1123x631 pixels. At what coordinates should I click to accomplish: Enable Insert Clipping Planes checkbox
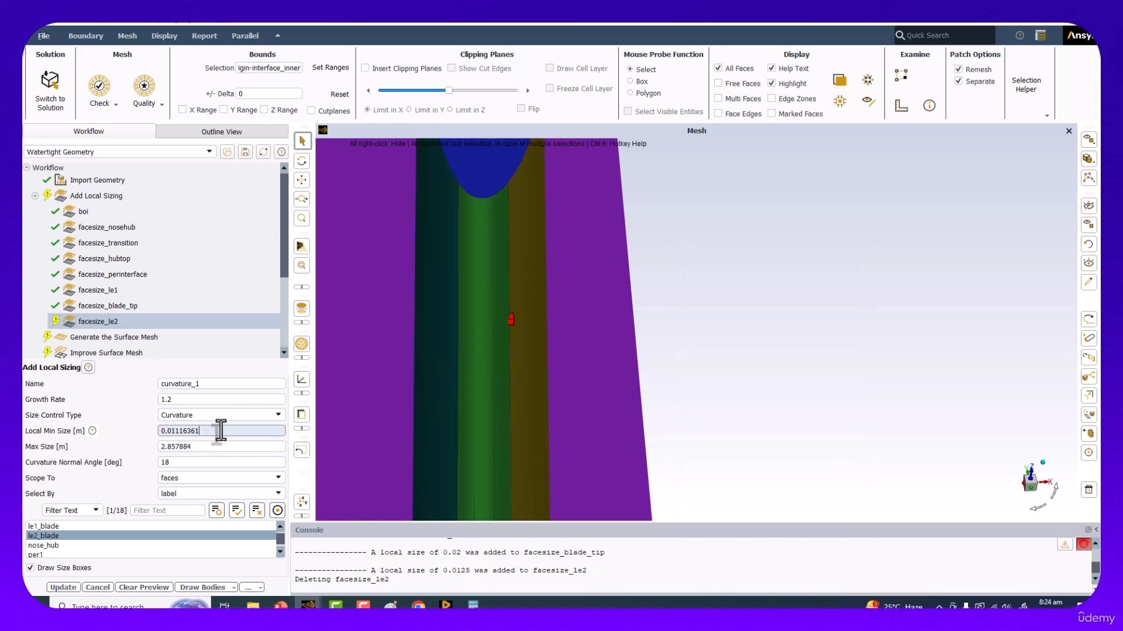pyautogui.click(x=366, y=68)
